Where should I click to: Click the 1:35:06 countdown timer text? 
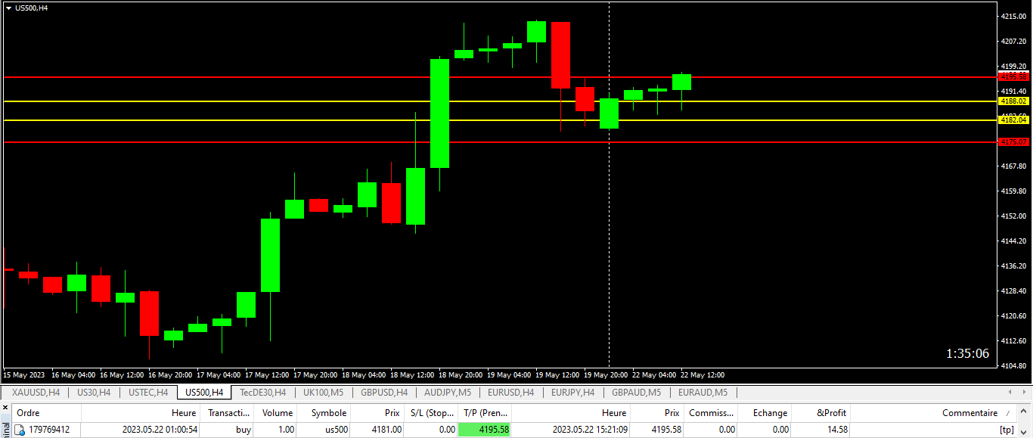coord(967,353)
